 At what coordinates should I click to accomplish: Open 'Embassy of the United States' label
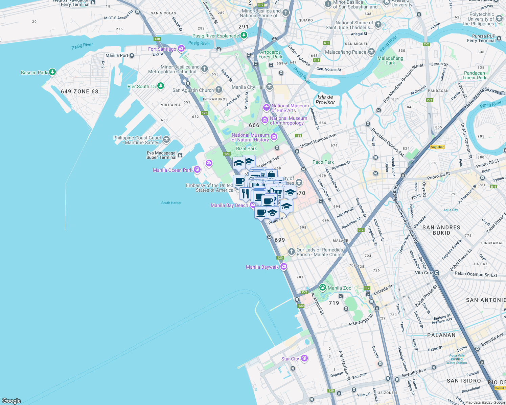[210, 188]
